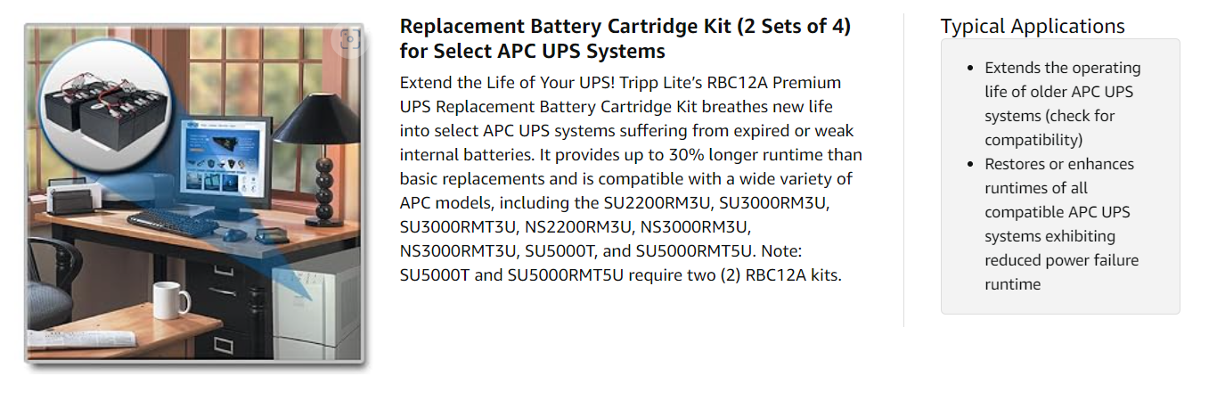Viewport: 1217px width, 401px height.
Task: Click the NS3000RMT3U model name in description
Action: click(x=460, y=250)
